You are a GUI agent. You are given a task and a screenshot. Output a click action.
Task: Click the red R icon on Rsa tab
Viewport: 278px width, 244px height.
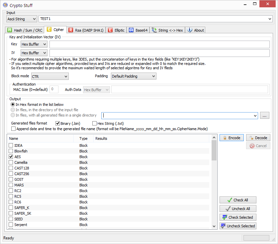(x=71, y=30)
